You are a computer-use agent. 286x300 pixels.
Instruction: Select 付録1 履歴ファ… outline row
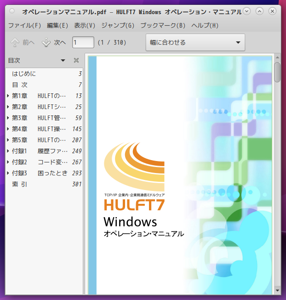pos(44,151)
